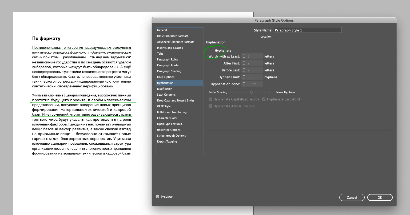Select Indents and Spacing section

coord(180,48)
